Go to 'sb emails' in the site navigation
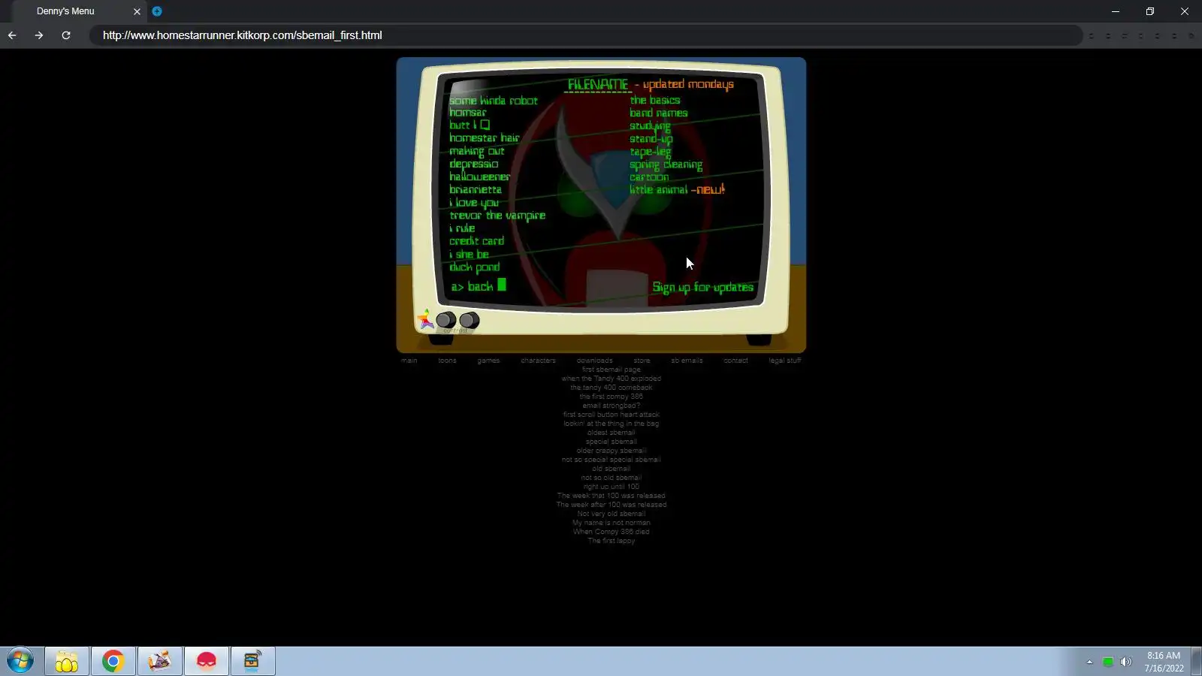Image resolution: width=1202 pixels, height=676 pixels. tap(687, 361)
